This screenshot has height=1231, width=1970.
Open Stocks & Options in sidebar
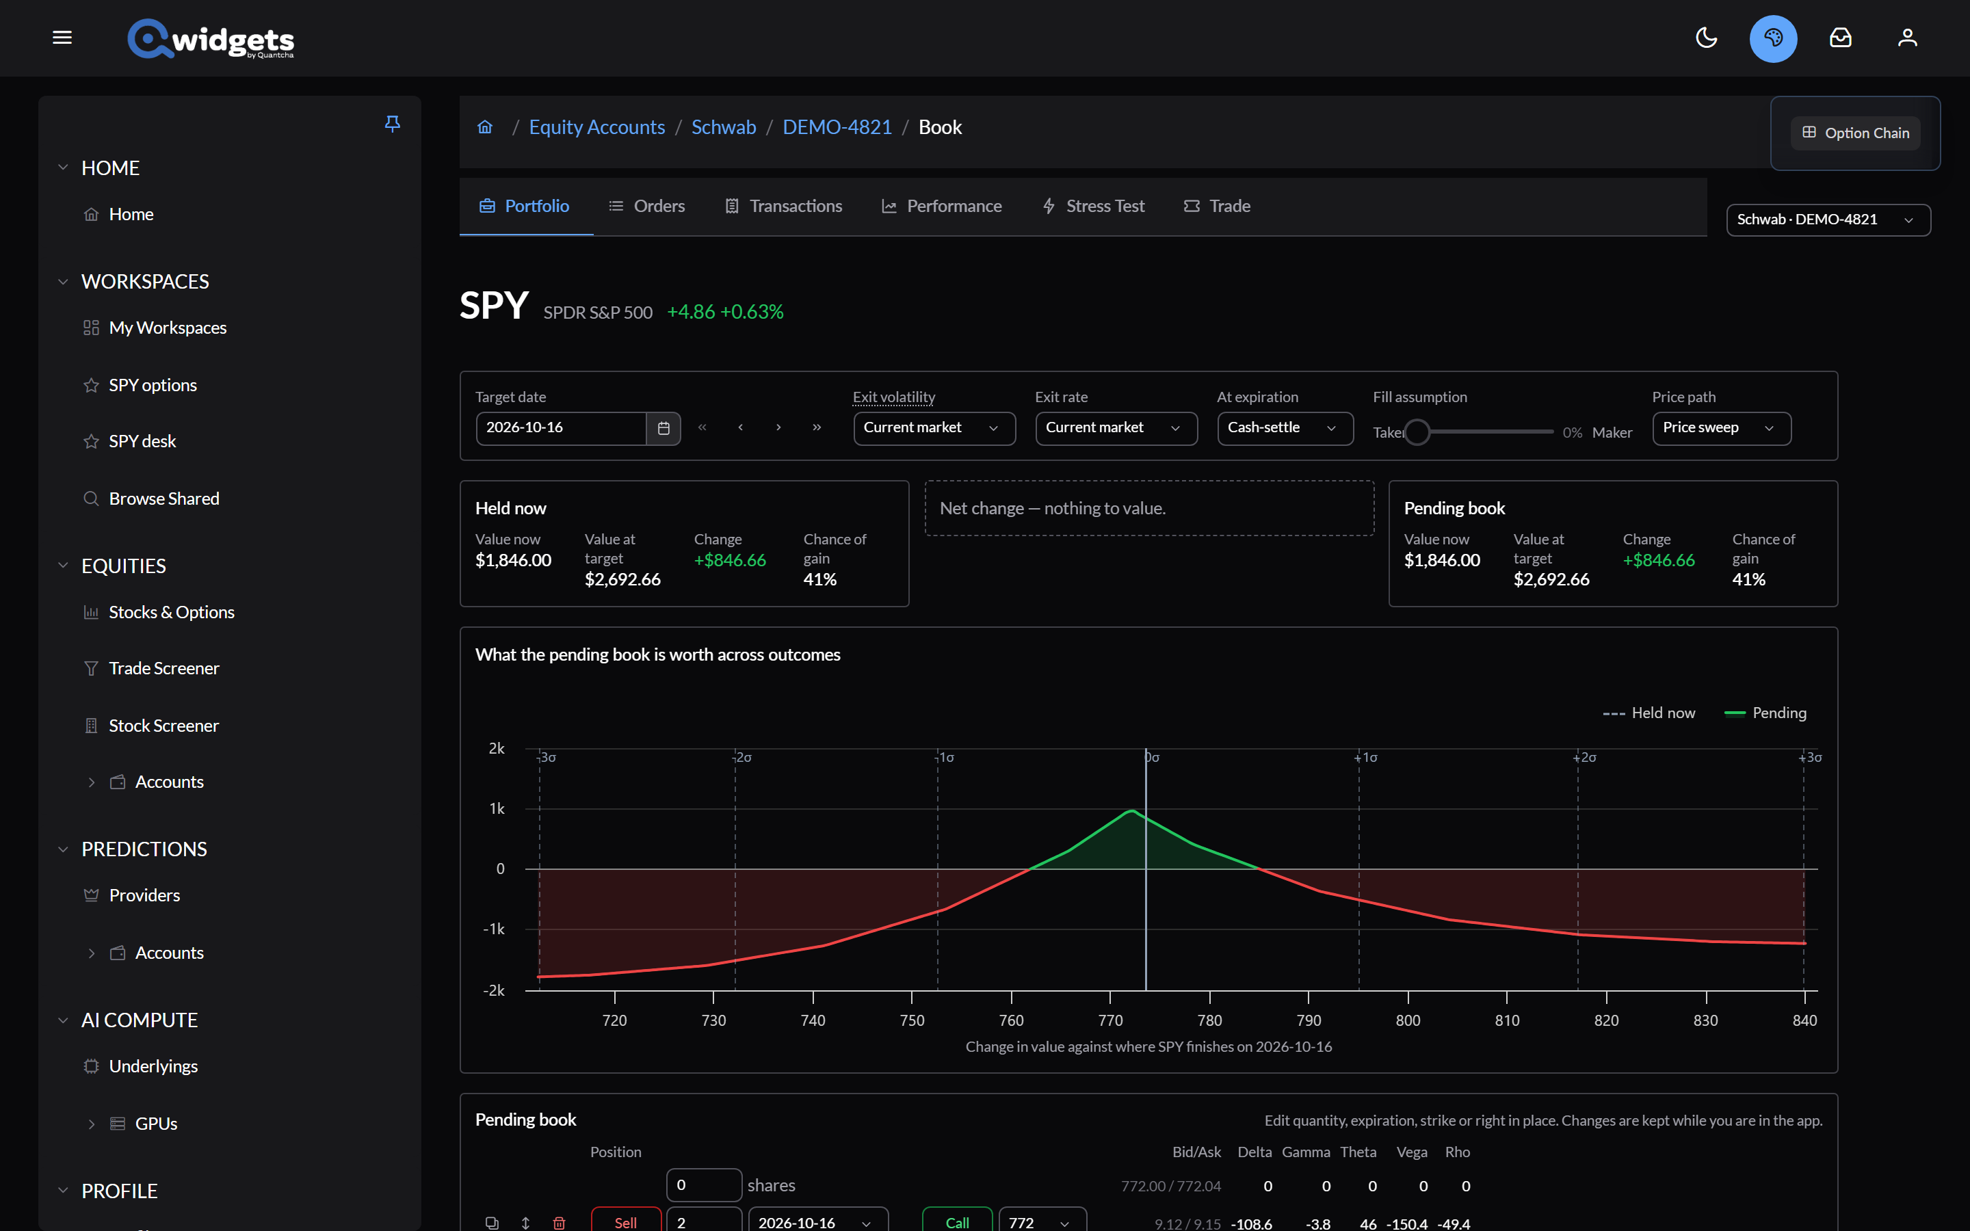171,612
